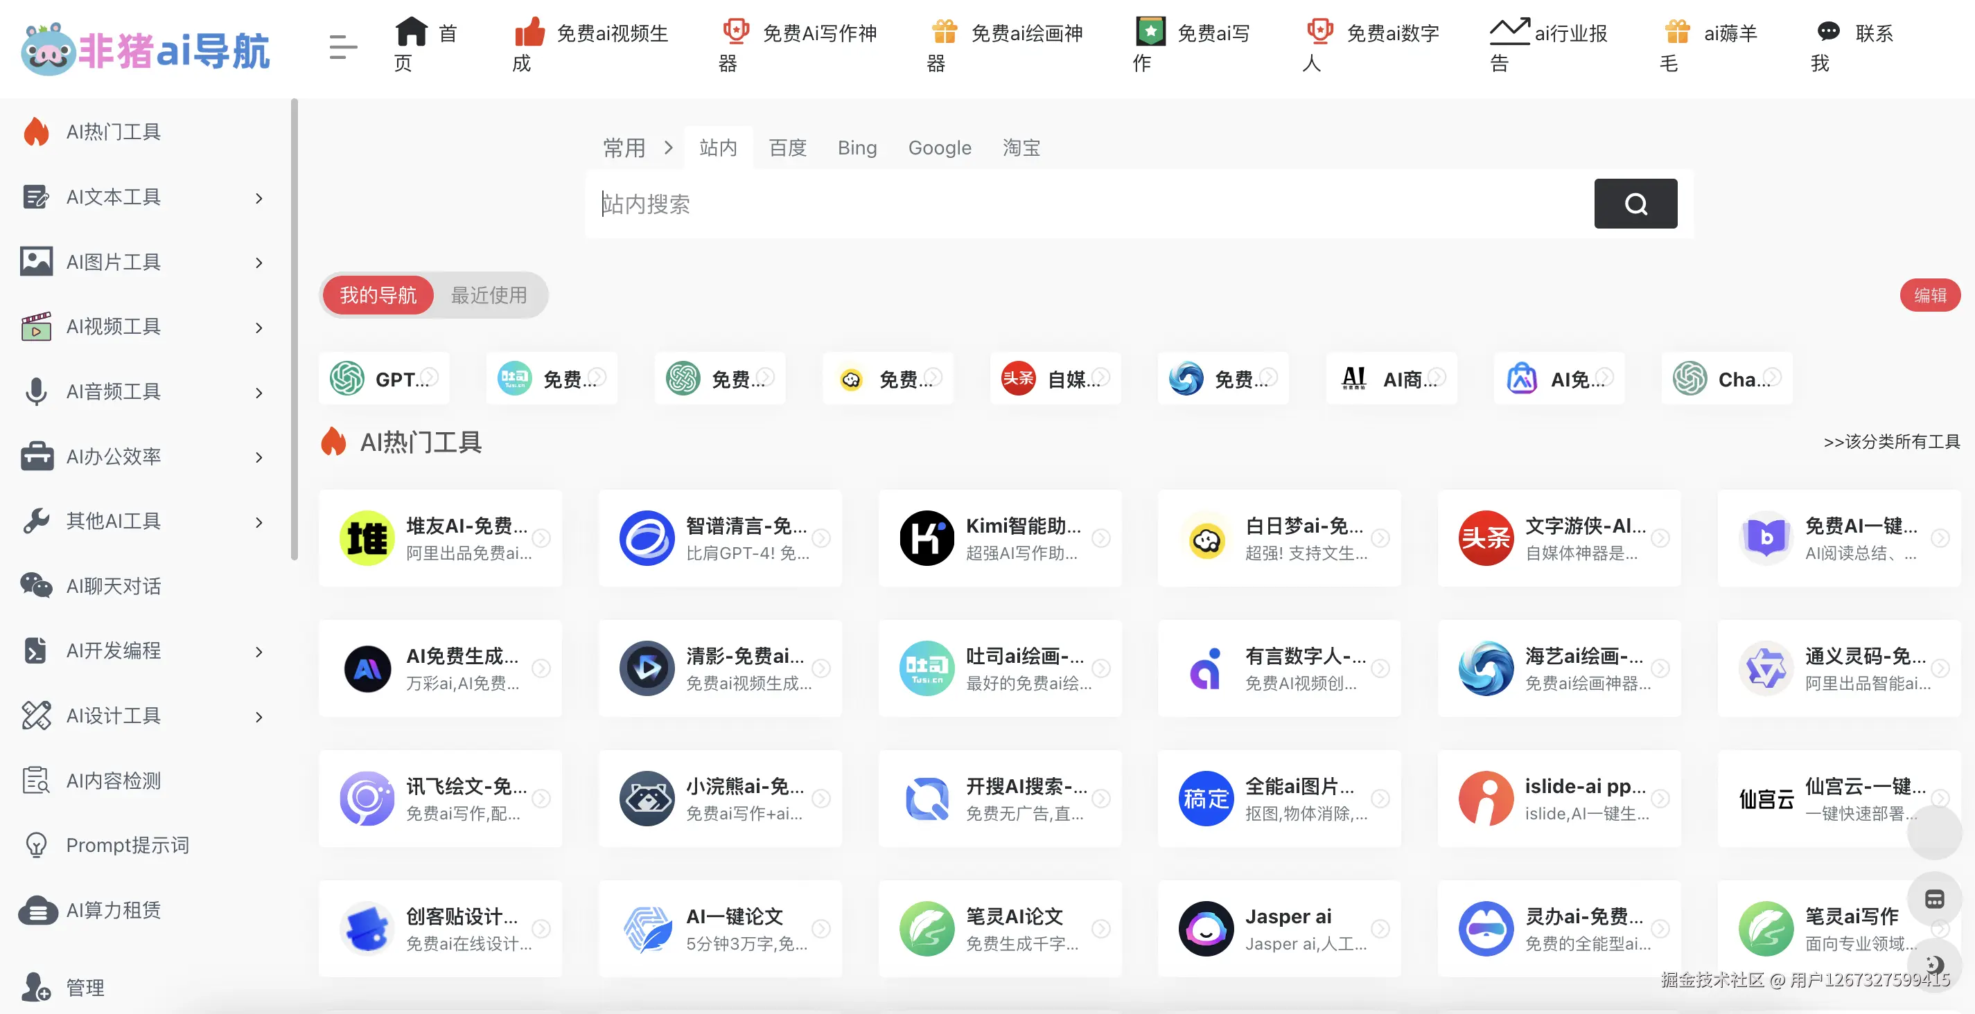The height and width of the screenshot is (1014, 1975).
Task: Switch search engine tab to 百度
Action: click(x=787, y=148)
